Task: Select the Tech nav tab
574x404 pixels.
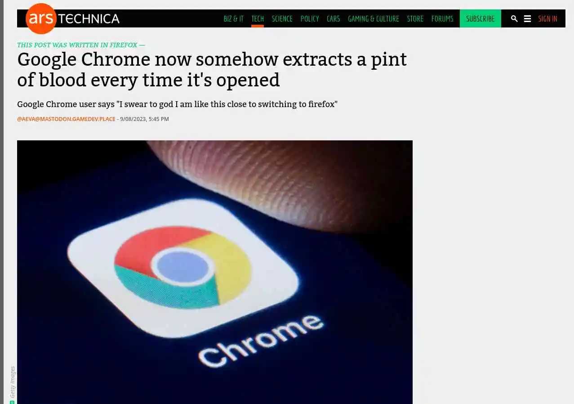Action: click(258, 18)
